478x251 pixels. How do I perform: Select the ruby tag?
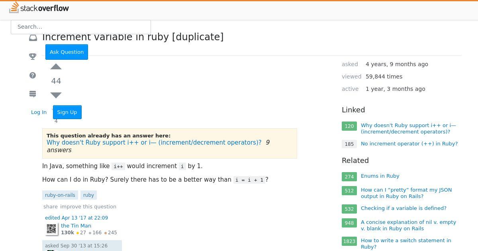coord(88,195)
